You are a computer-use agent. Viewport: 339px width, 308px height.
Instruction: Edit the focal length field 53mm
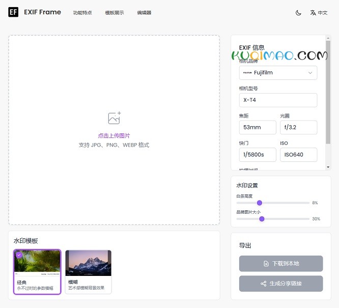[x=258, y=127]
